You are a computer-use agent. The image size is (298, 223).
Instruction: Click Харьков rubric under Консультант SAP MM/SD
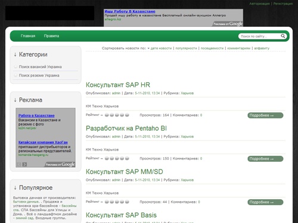pos(187,180)
